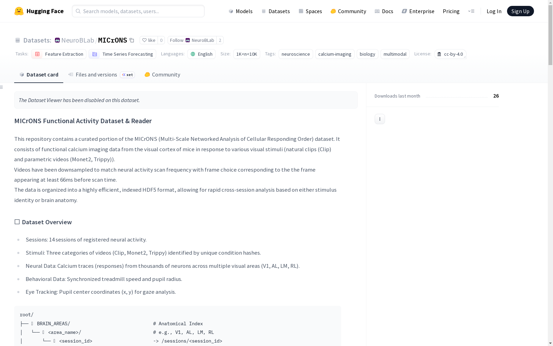The image size is (553, 346).
Task: Click the Time Series Forecasting task icon
Action: click(x=95, y=54)
